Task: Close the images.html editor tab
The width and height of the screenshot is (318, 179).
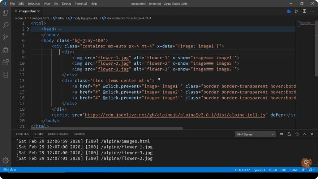Action: 39,11
